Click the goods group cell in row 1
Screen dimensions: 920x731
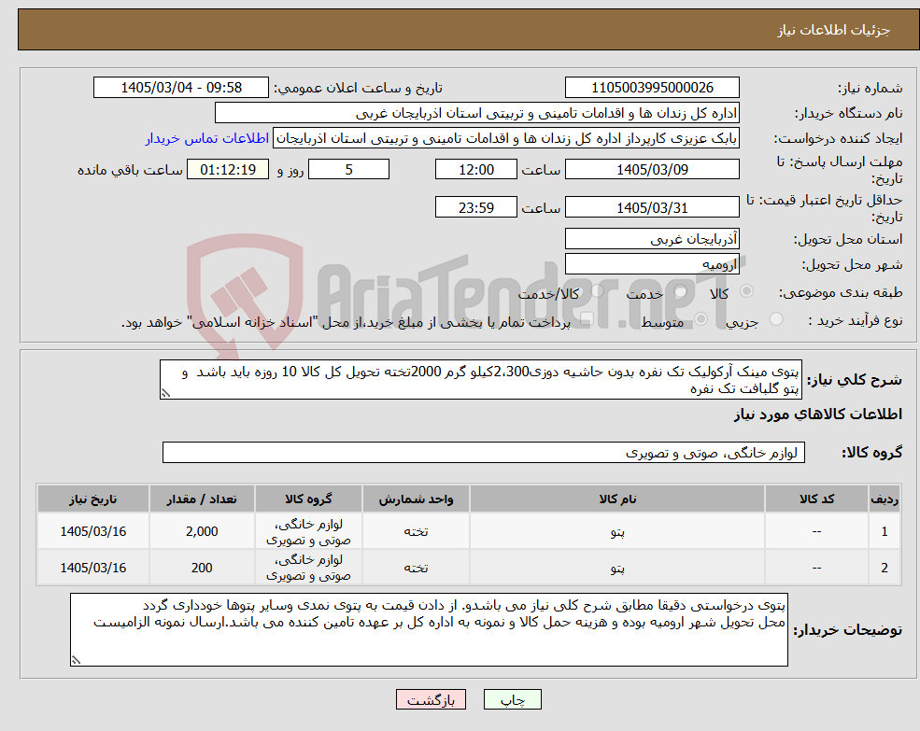(x=308, y=531)
